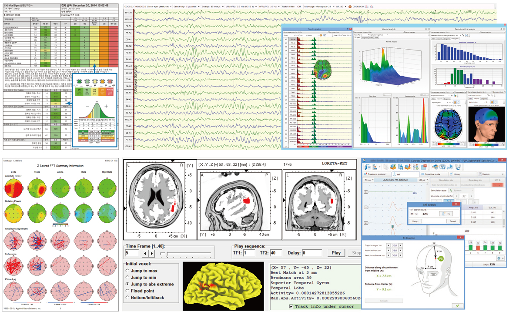Select 'Jump to max' radio option
This screenshot has width=509, height=315.
pos(127,271)
